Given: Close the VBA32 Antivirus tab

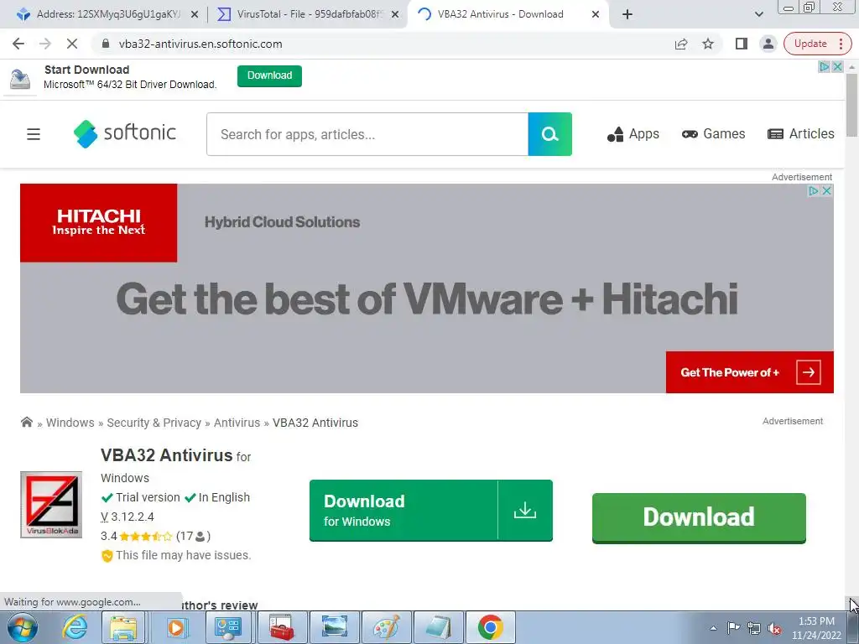Looking at the screenshot, I should [x=596, y=14].
